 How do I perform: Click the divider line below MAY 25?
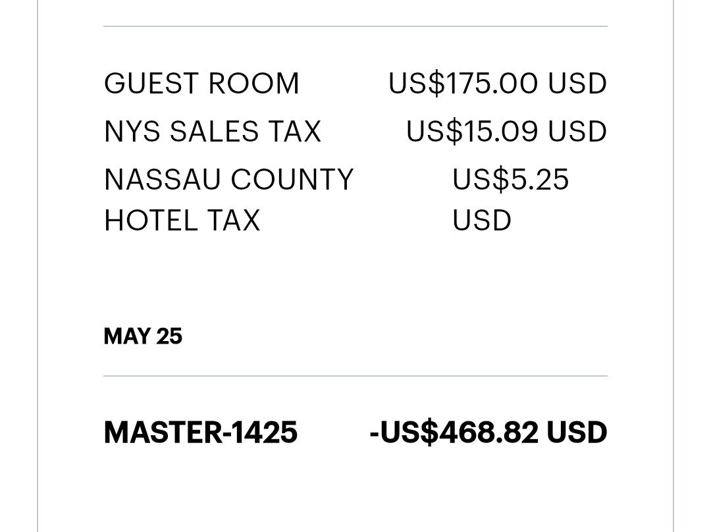[x=355, y=376]
